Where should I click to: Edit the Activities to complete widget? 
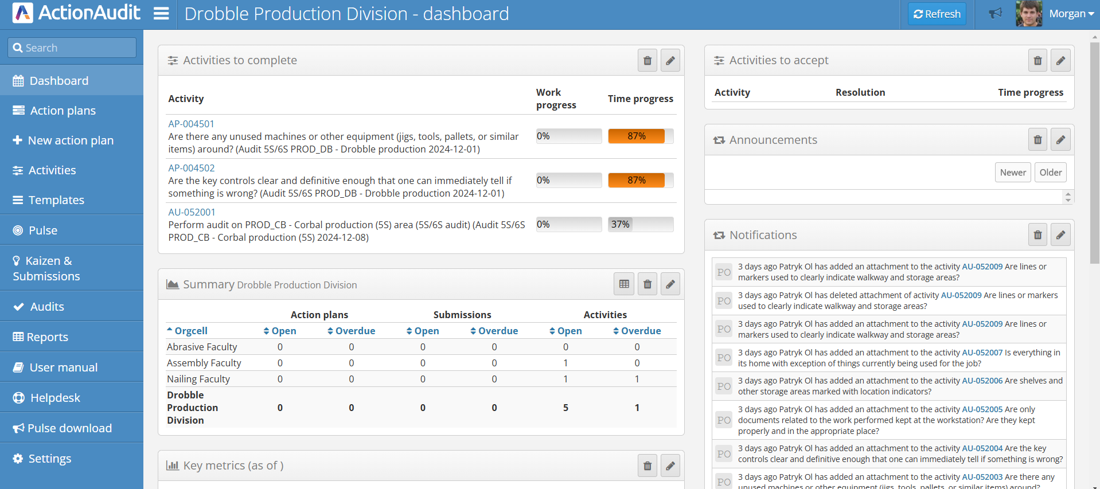coord(670,61)
